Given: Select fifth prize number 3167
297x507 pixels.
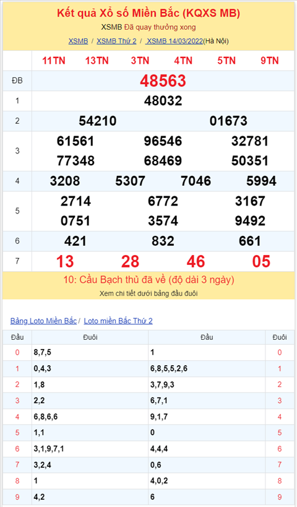Looking at the screenshot, I should (x=250, y=201).
